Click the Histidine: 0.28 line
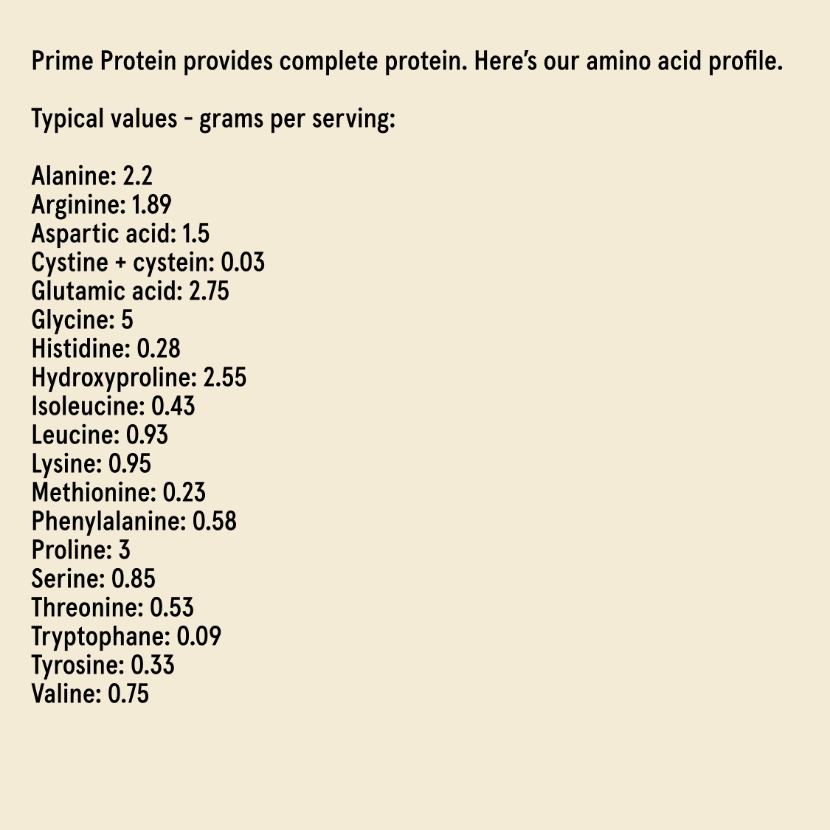830x830 pixels. click(x=106, y=349)
